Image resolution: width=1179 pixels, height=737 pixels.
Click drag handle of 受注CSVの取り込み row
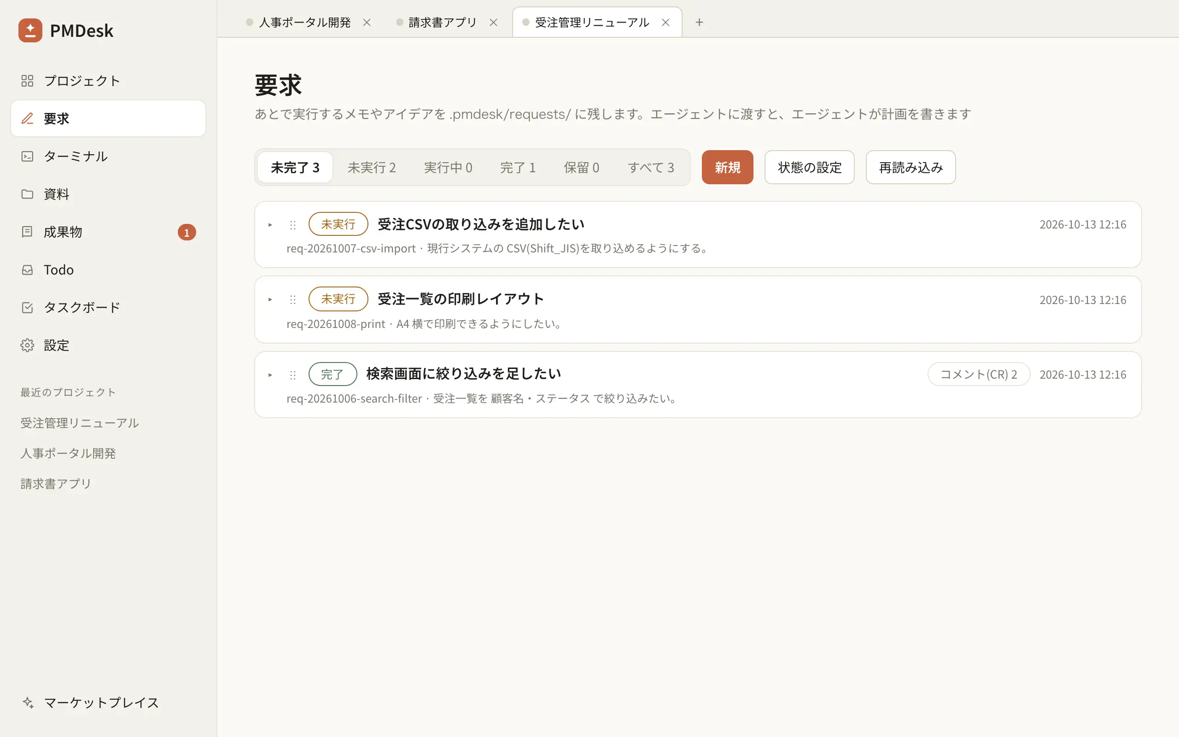(293, 225)
